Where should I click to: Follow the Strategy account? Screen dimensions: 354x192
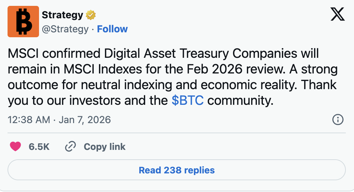(x=112, y=29)
